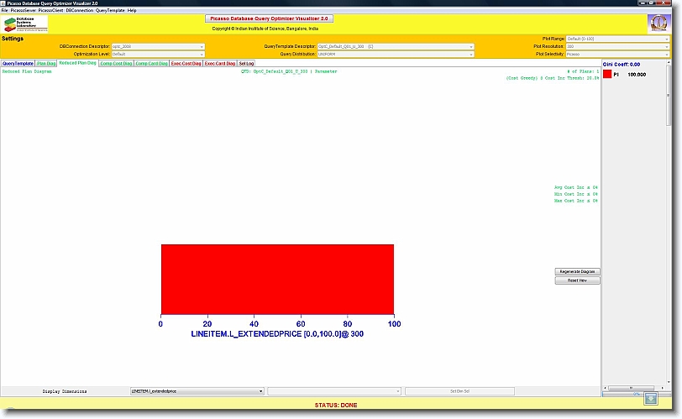Open the QueryTemplate menu in menu bar
The image size is (682, 419).
pos(110,10)
